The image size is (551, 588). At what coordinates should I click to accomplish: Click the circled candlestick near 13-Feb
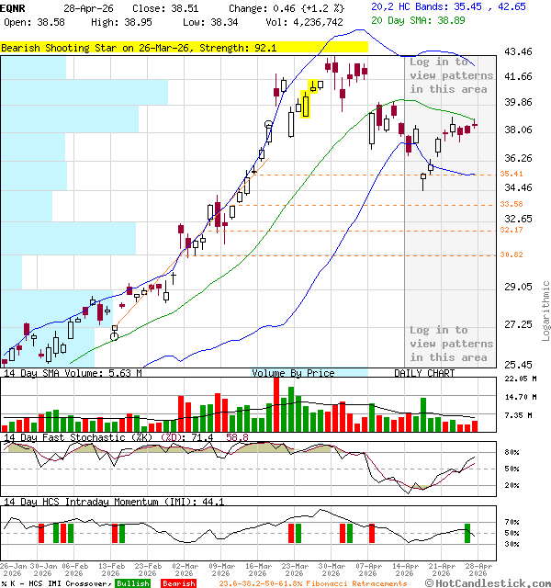[x=115, y=336]
